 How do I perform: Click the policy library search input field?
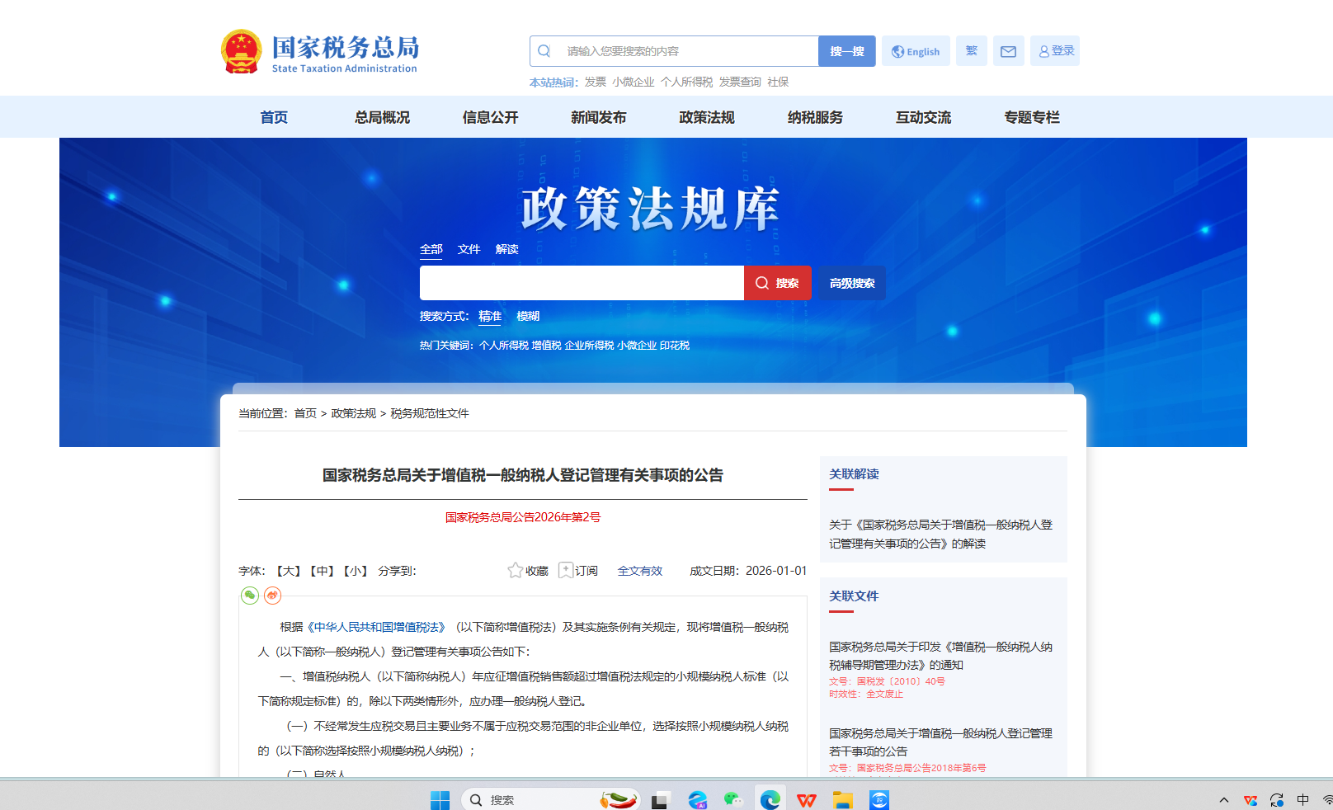[582, 283]
